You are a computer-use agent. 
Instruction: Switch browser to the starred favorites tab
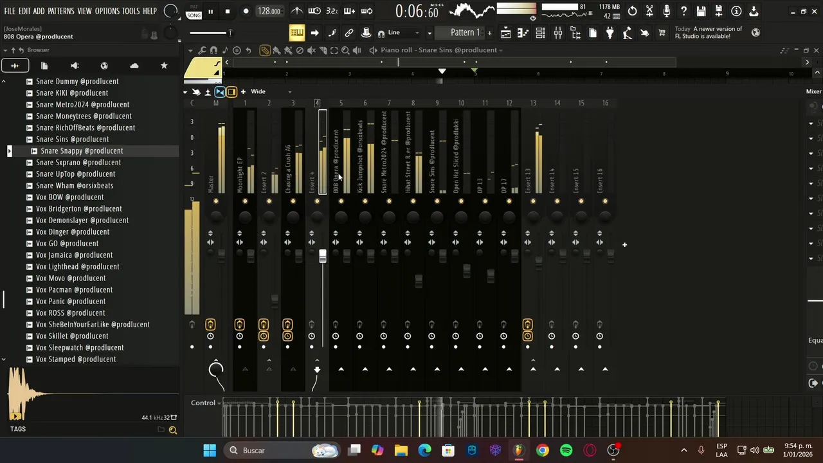click(x=164, y=66)
